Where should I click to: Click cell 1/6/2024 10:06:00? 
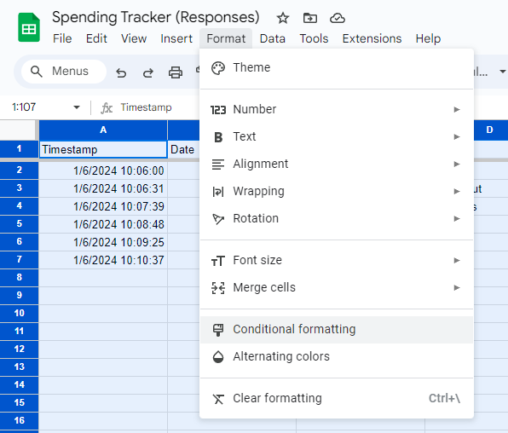pos(103,170)
